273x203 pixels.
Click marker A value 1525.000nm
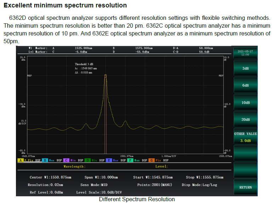pos(84,48)
